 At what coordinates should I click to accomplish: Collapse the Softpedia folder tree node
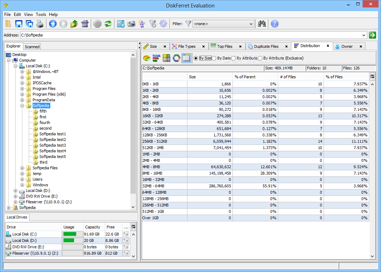pyautogui.click(x=22, y=106)
